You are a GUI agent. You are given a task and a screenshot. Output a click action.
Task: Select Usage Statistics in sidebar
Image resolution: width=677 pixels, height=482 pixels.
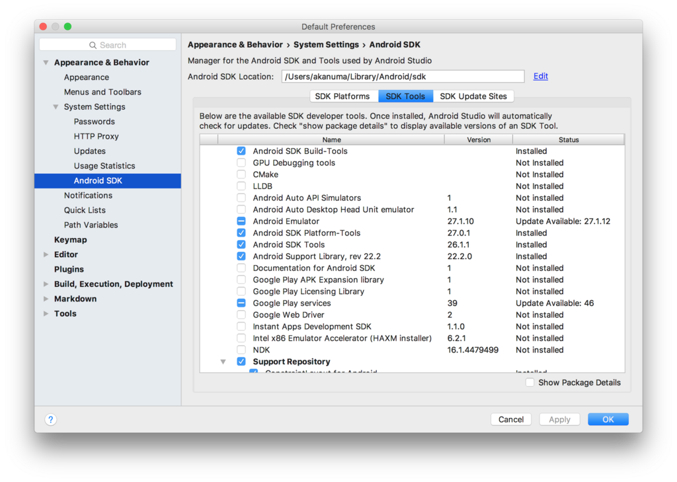tap(104, 165)
